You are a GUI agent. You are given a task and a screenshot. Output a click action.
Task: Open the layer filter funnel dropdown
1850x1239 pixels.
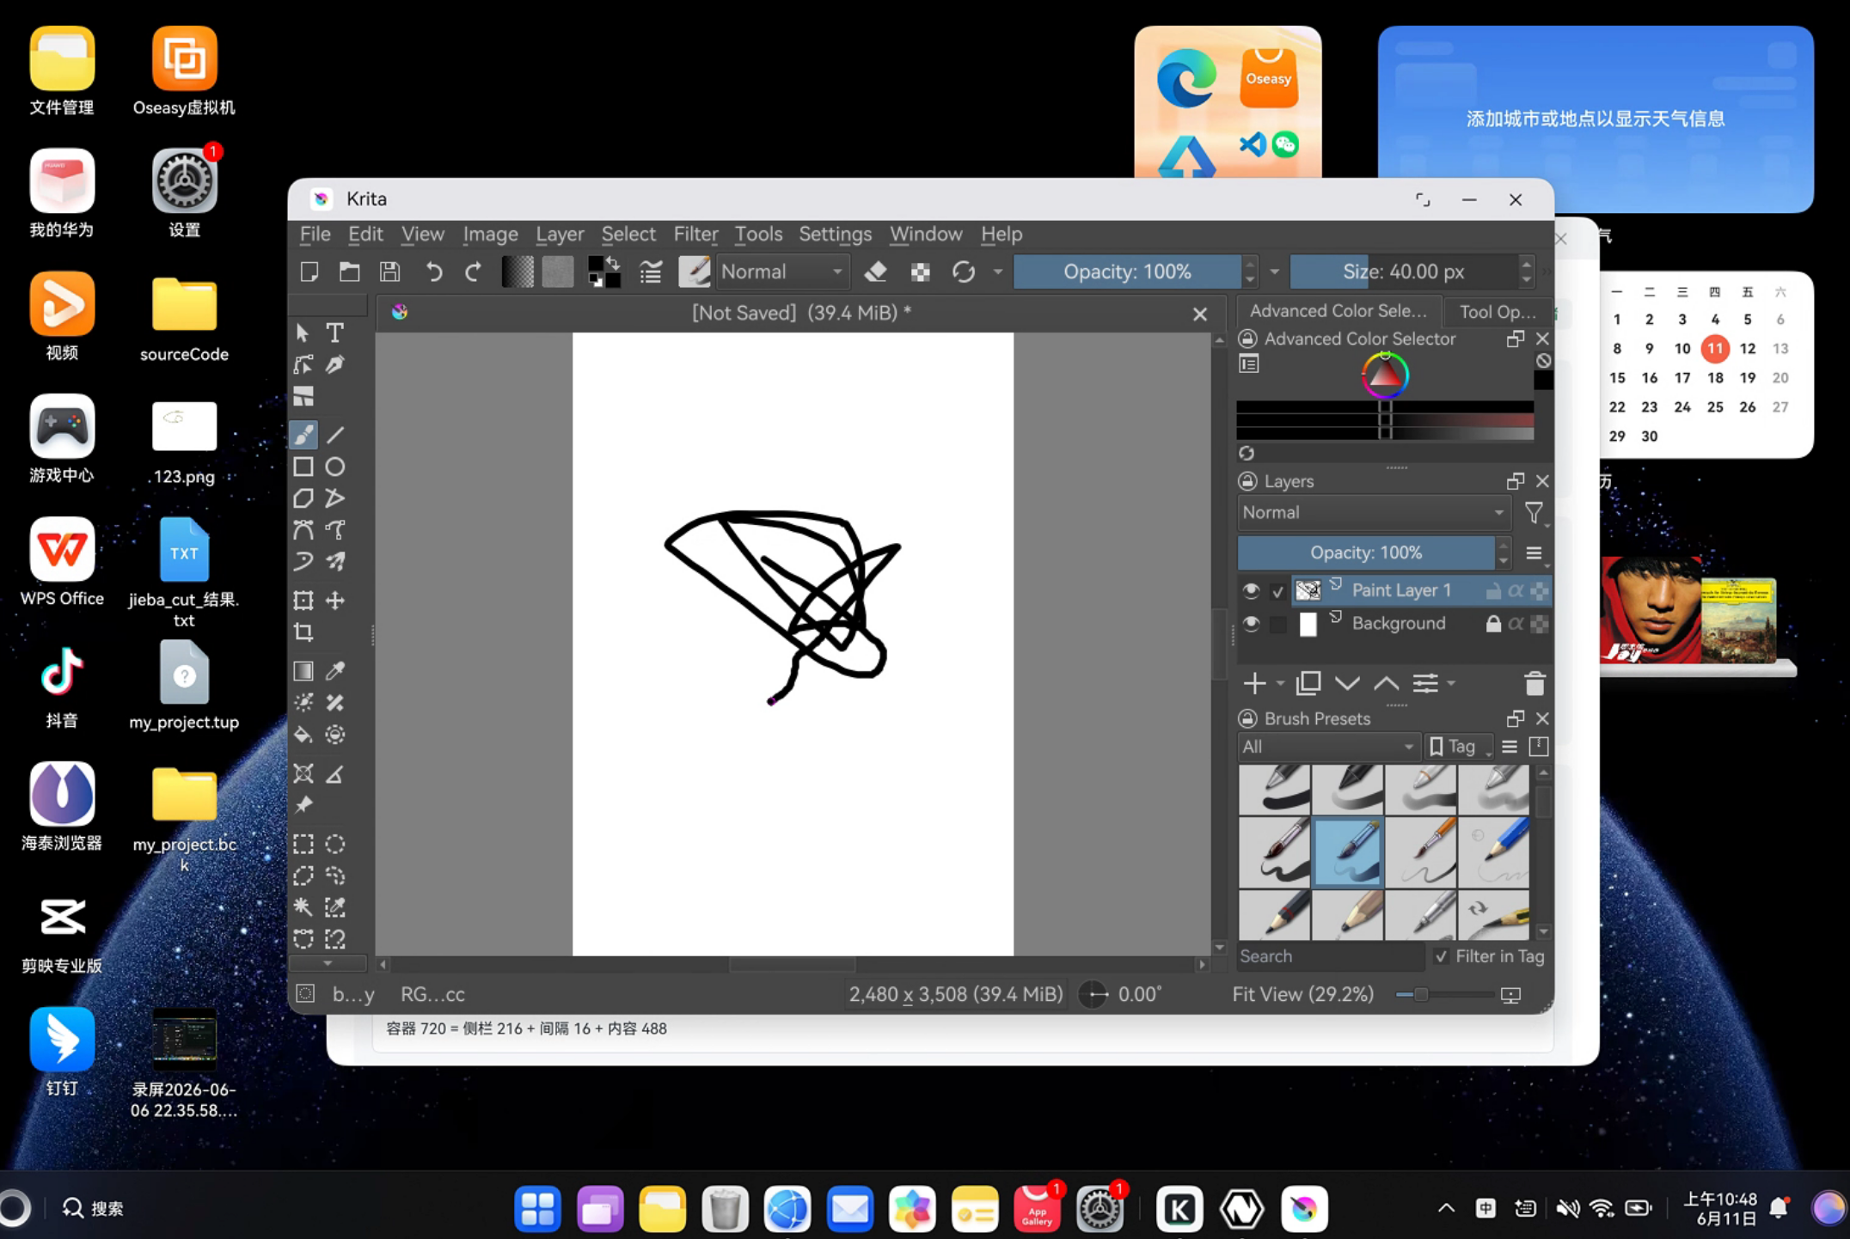coord(1535,513)
